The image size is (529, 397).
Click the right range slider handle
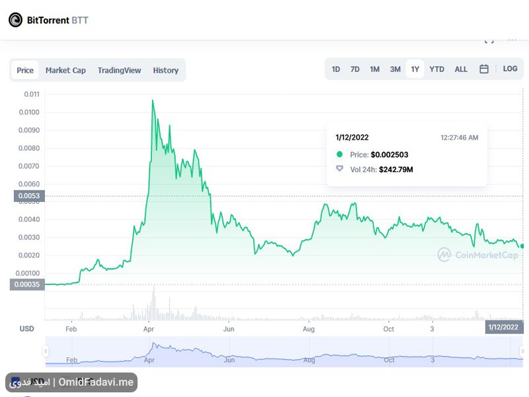pos(522,351)
